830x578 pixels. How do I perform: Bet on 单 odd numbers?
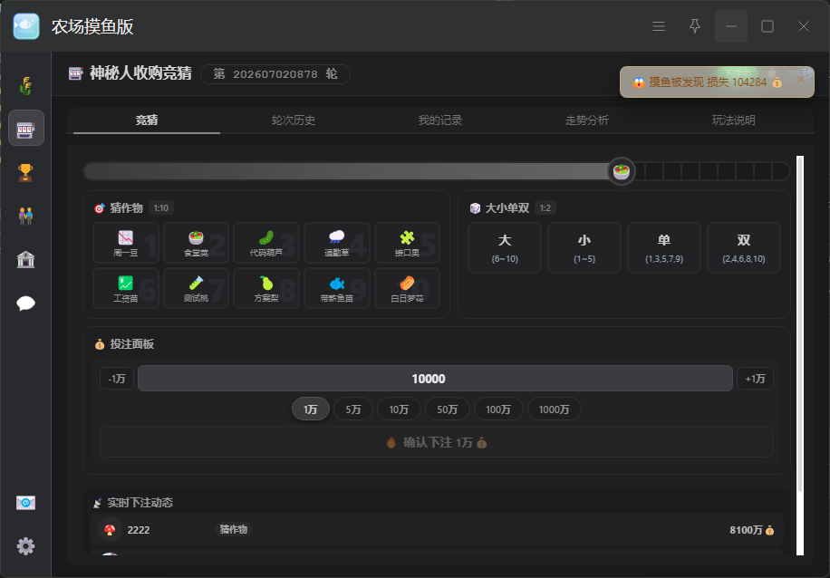pyautogui.click(x=664, y=247)
